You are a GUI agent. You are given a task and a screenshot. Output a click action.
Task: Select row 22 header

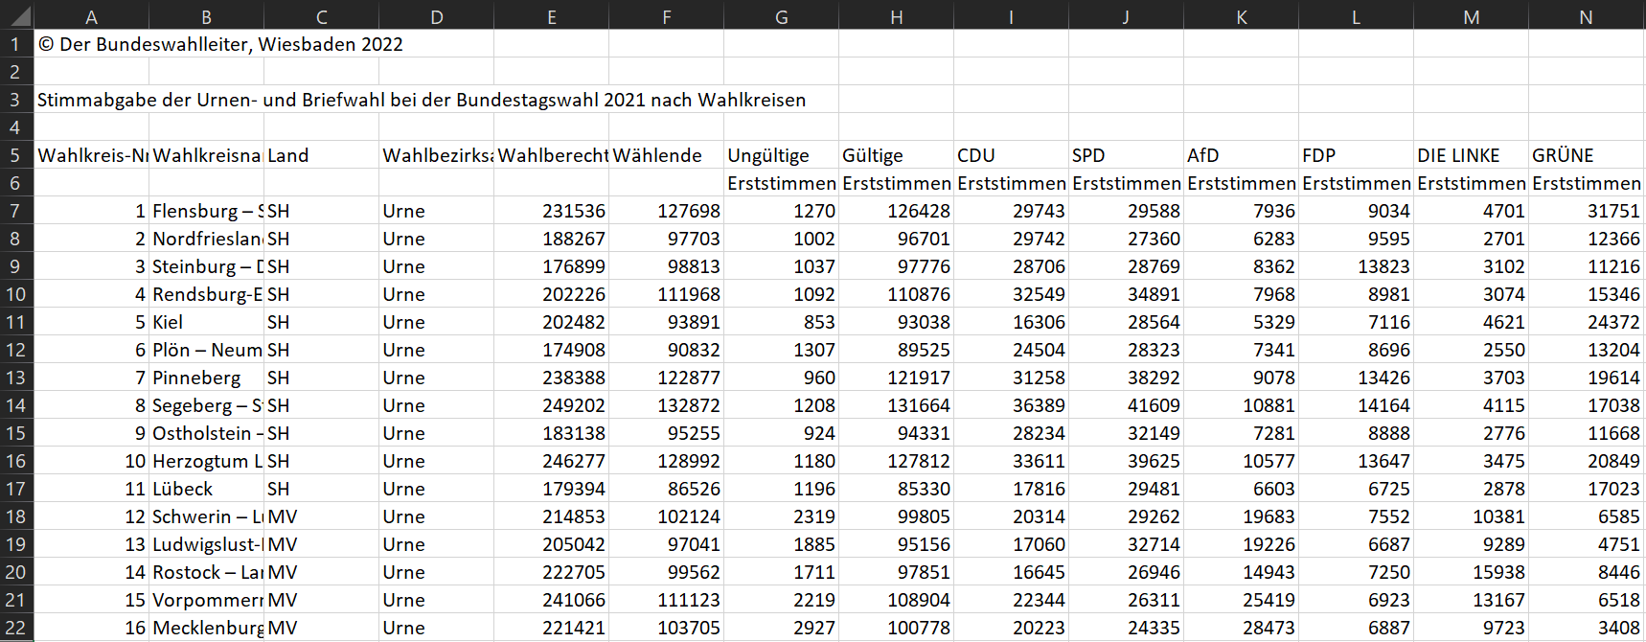point(15,628)
